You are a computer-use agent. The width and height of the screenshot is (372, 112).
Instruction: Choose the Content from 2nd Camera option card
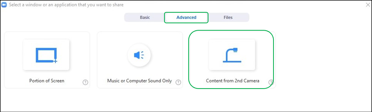click(x=232, y=60)
